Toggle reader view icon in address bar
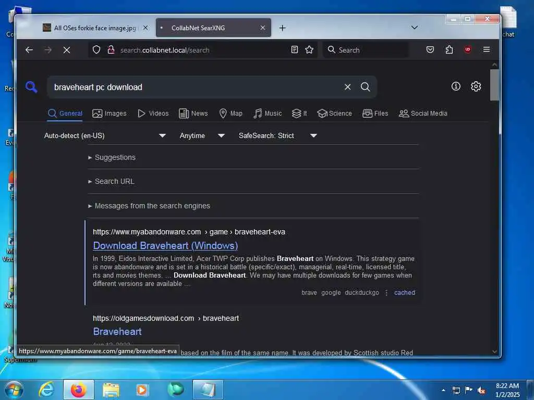The width and height of the screenshot is (534, 400). [x=295, y=50]
